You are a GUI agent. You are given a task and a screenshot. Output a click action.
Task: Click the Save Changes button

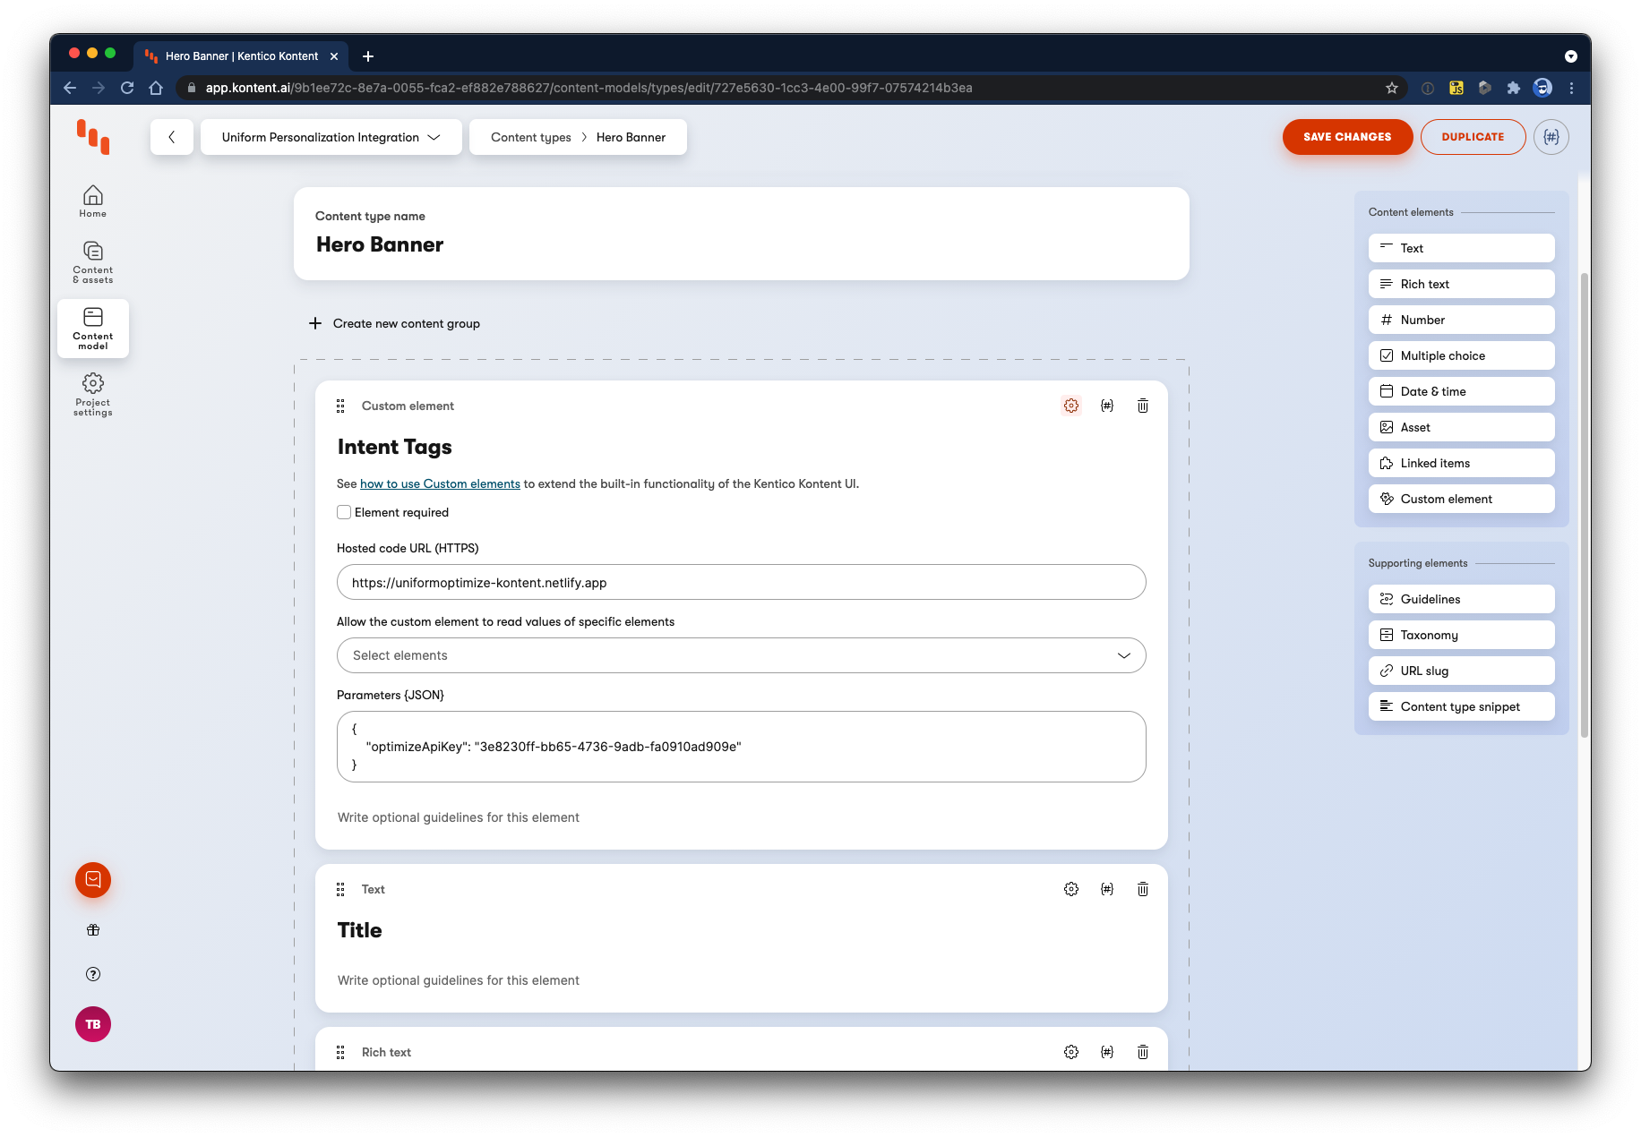tap(1347, 137)
